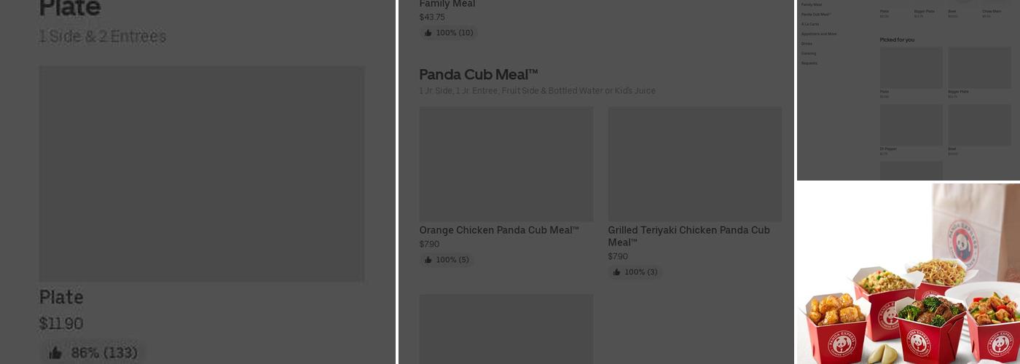Viewport: 1020px width, 364px height.
Task: Open the Catering category
Action: click(x=809, y=53)
